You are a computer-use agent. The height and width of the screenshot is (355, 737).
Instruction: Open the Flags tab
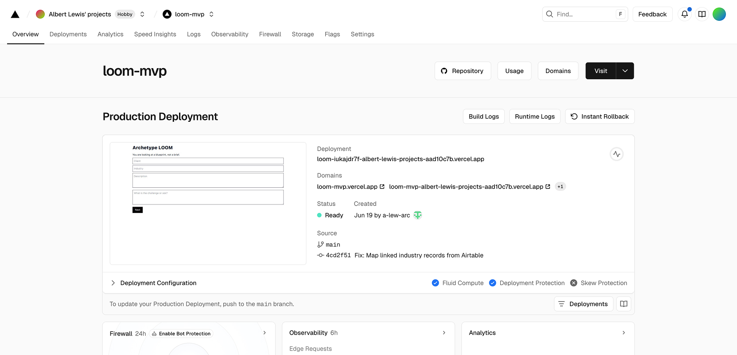(x=332, y=34)
